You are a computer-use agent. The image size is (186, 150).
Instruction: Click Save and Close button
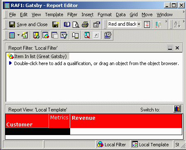[28, 24]
